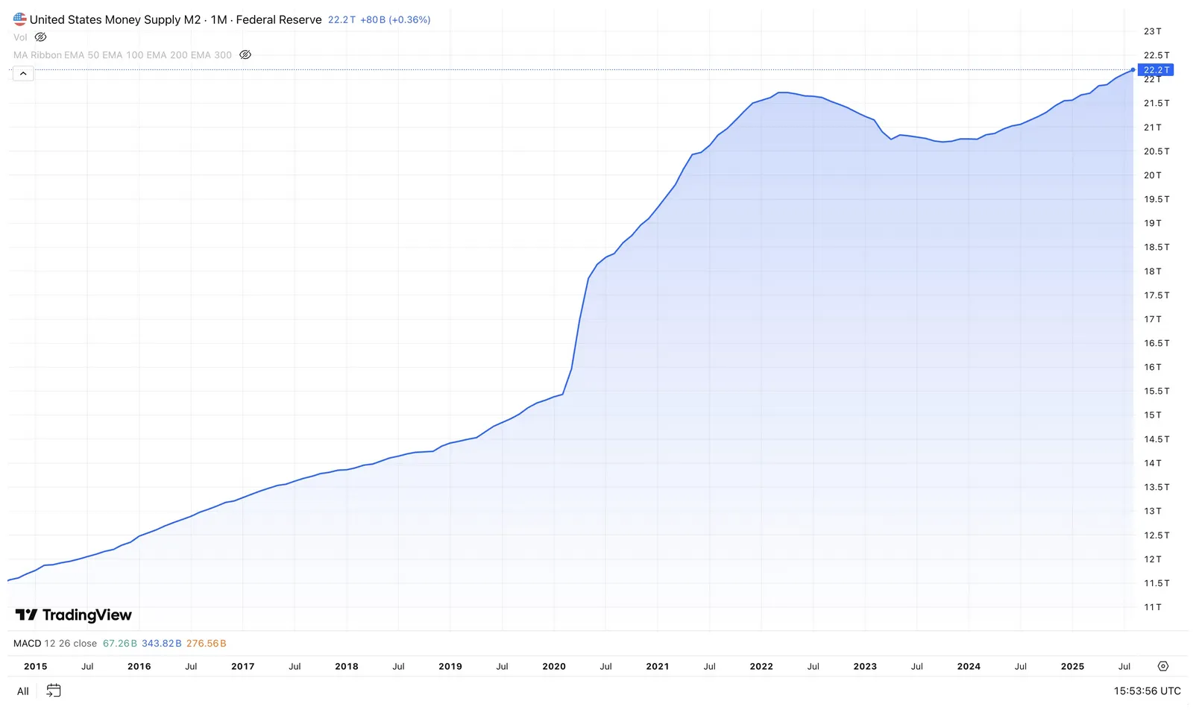This screenshot has height=710, width=1199.
Task: Open the time axis settings gear
Action: tap(1163, 666)
